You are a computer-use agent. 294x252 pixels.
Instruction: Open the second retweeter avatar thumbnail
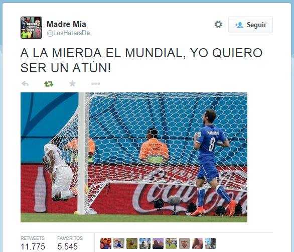(x=119, y=243)
